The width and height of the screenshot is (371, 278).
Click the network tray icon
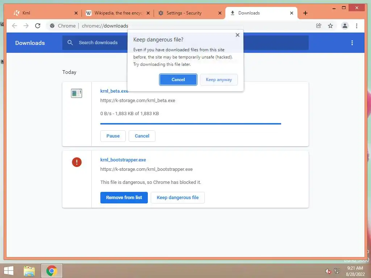point(337,271)
